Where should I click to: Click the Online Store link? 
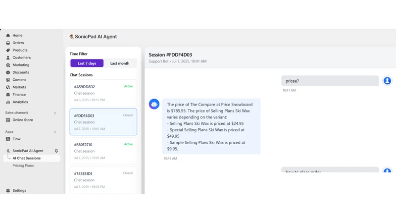click(23, 120)
